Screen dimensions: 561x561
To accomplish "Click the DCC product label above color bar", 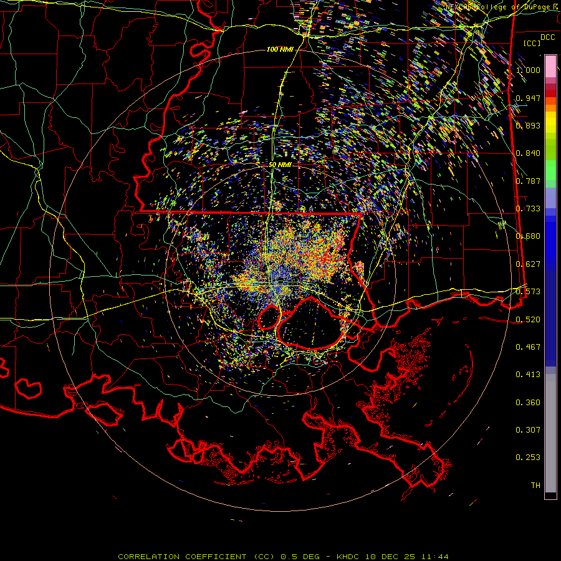I will (547, 37).
